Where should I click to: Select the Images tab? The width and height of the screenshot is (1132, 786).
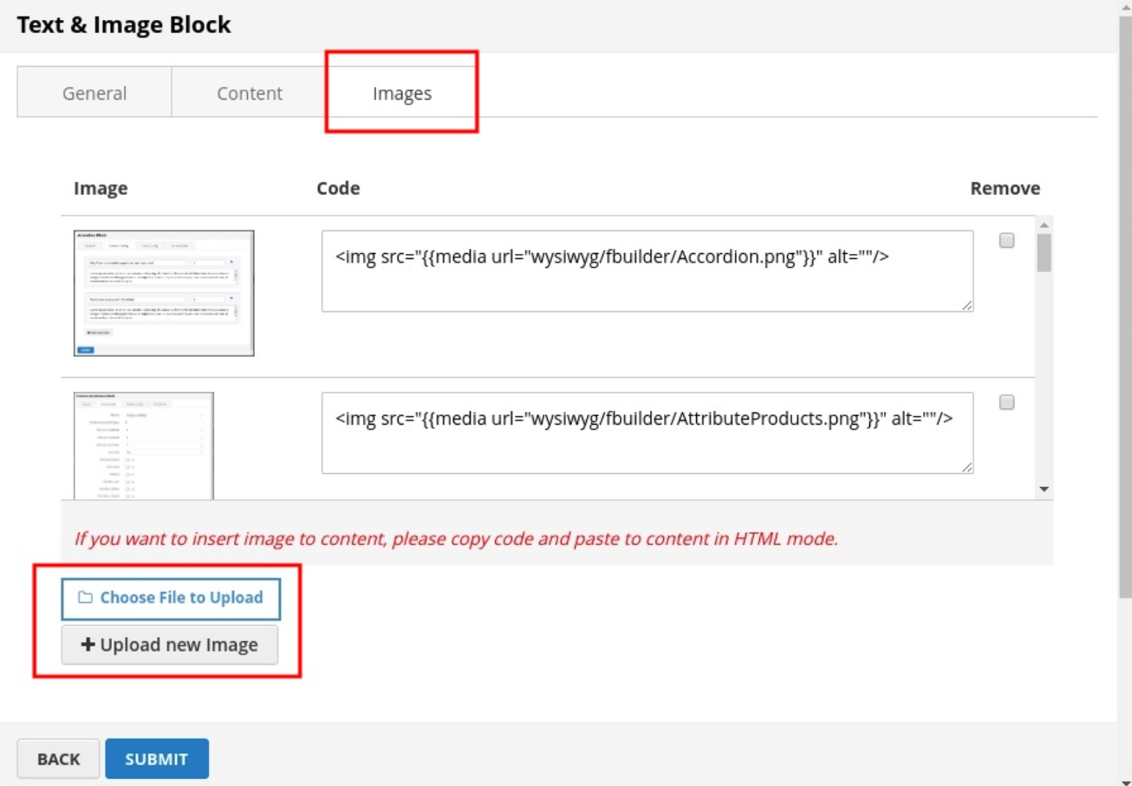401,94
